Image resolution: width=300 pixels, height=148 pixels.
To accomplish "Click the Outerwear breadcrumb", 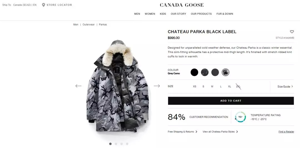I will 89,25.
